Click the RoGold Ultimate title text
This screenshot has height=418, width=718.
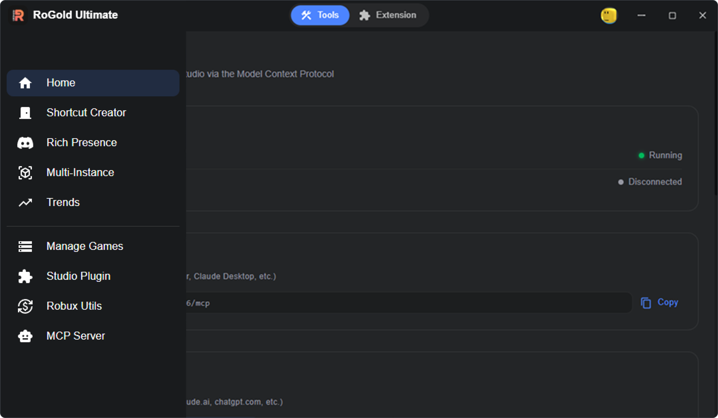click(75, 15)
